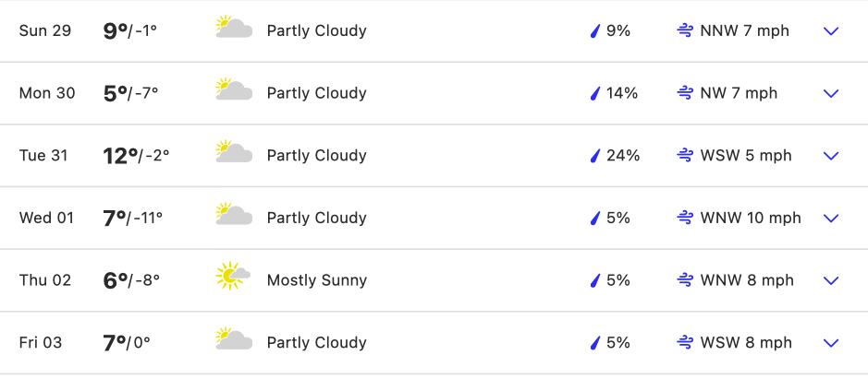The width and height of the screenshot is (868, 379).
Task: Click the 24% precipitation chance value
Action: coord(623,156)
